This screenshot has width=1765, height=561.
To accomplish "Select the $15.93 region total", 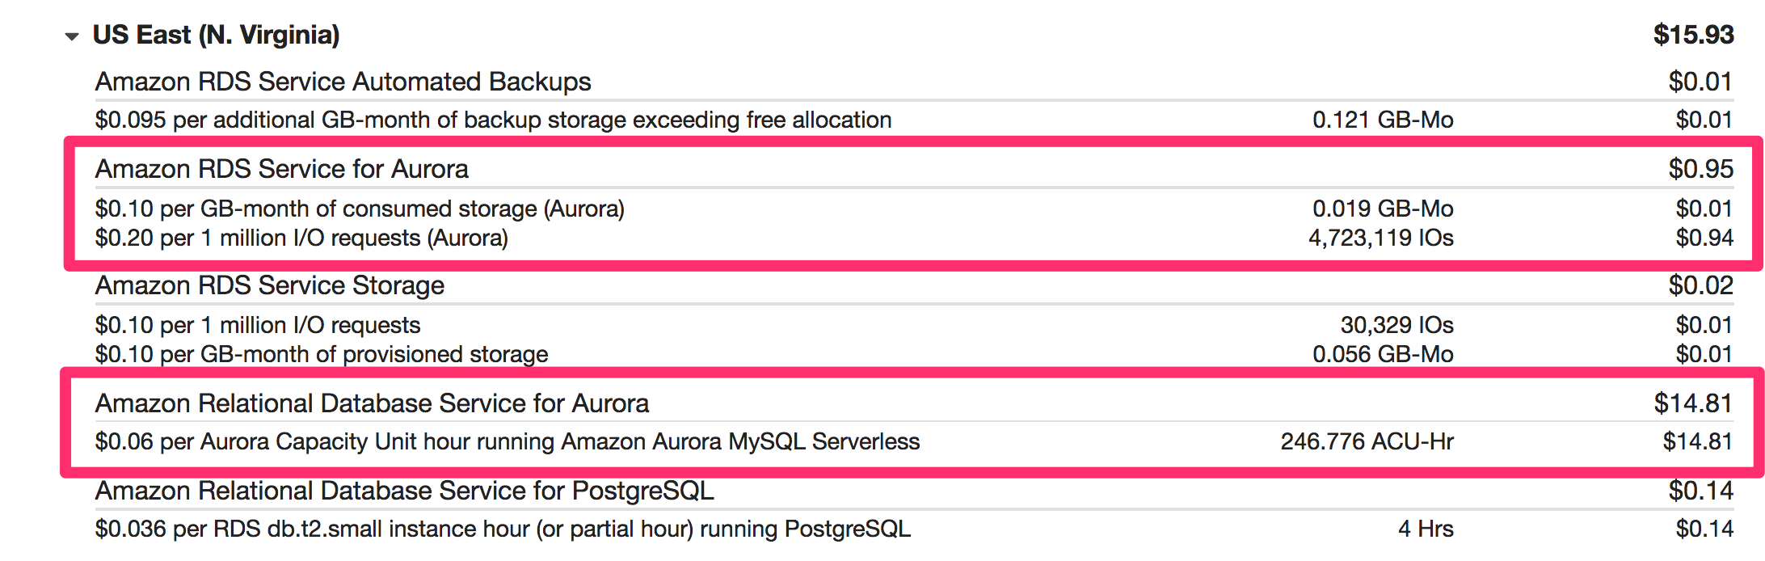I will pos(1693,35).
